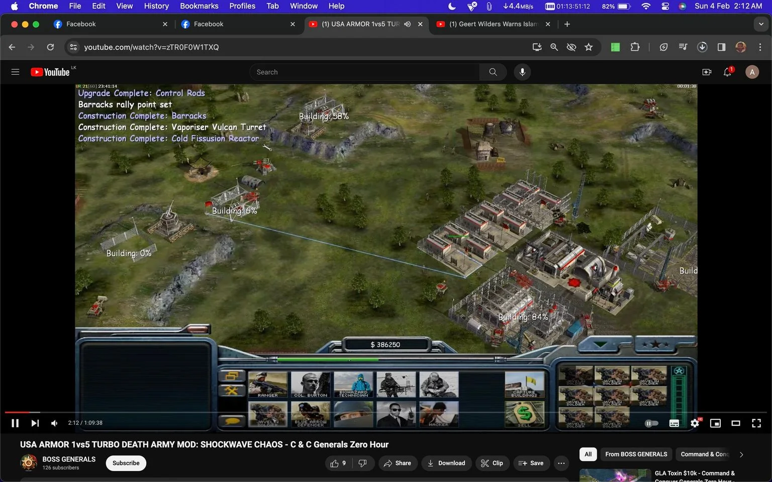Image resolution: width=772 pixels, height=482 pixels.
Task: Expand more actions ellipsis menu
Action: click(561, 463)
